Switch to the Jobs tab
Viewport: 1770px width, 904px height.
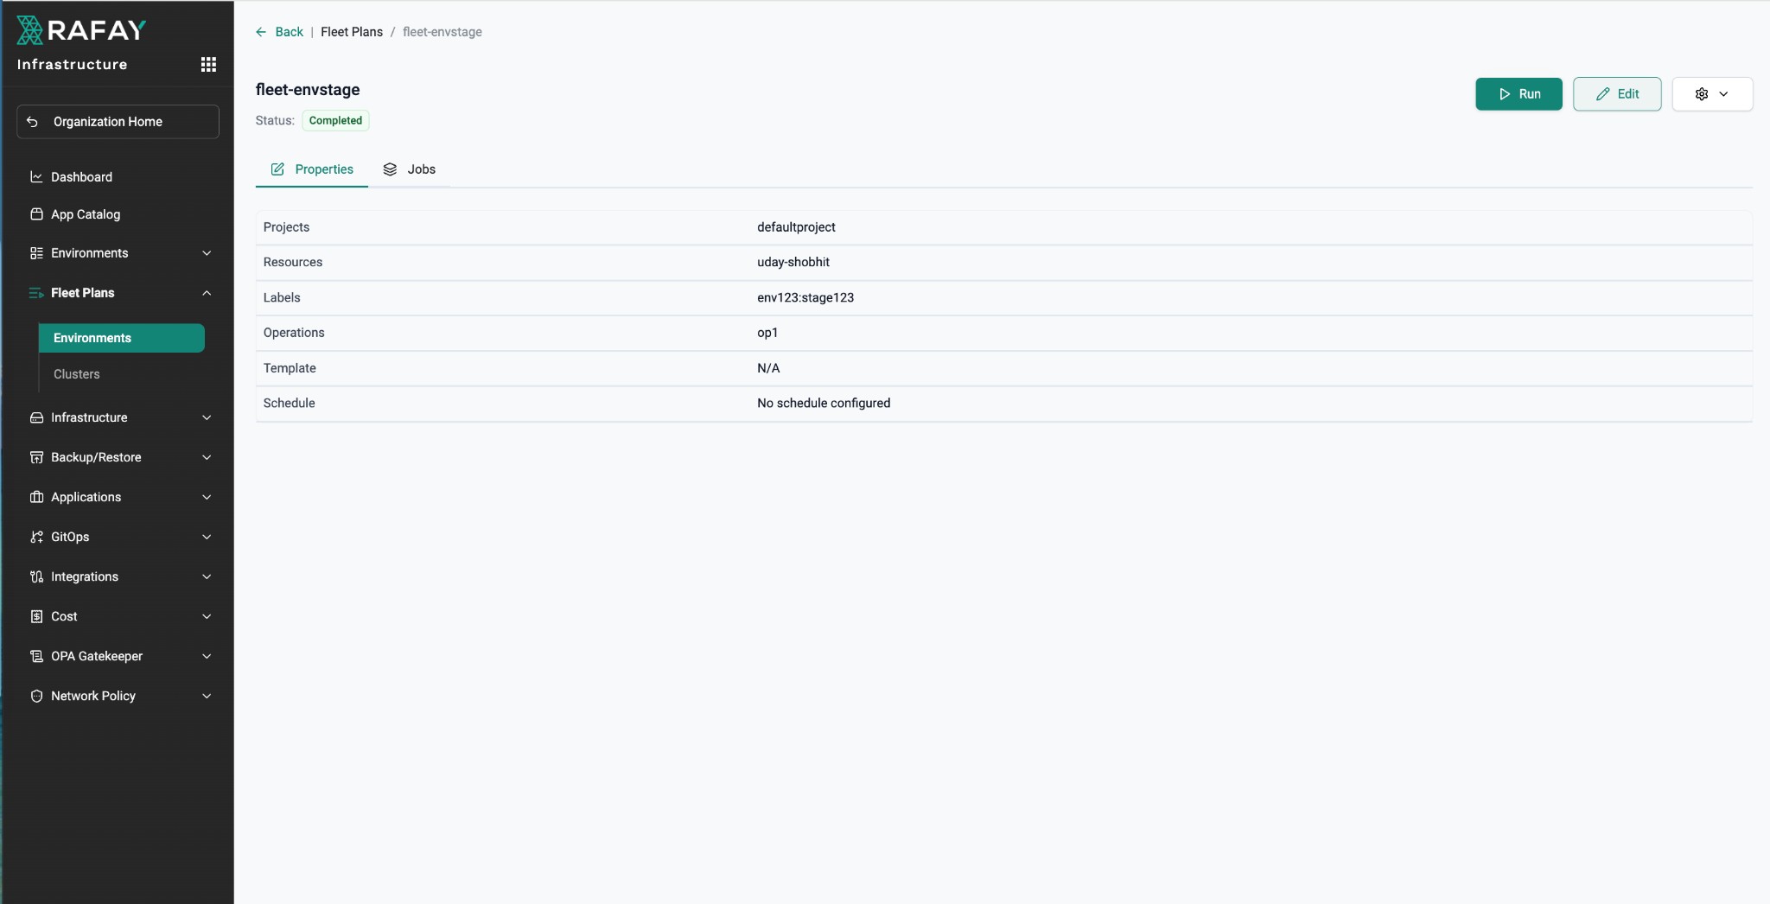[410, 169]
